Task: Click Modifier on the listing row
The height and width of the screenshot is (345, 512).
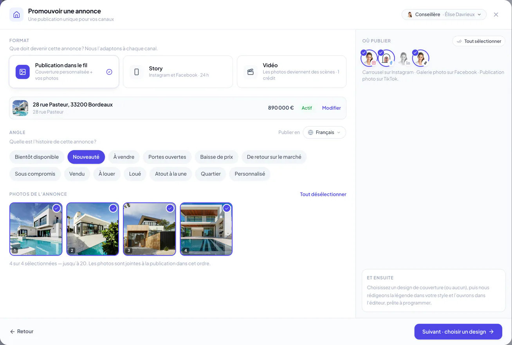Action: [332, 108]
